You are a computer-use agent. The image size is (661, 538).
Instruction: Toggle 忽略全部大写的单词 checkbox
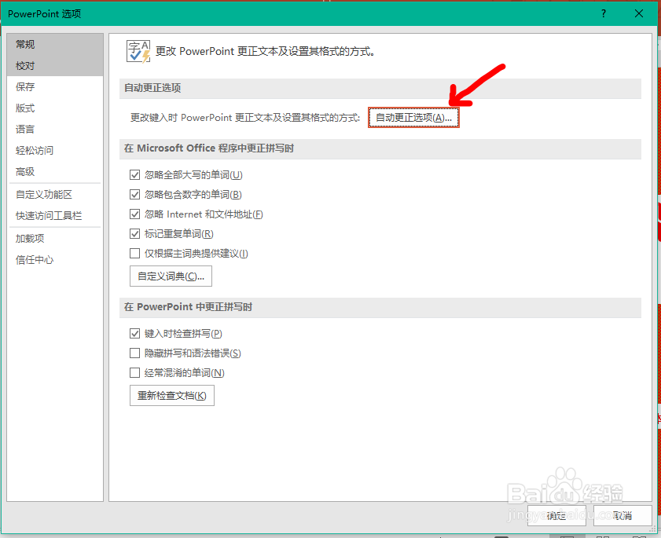(135, 175)
